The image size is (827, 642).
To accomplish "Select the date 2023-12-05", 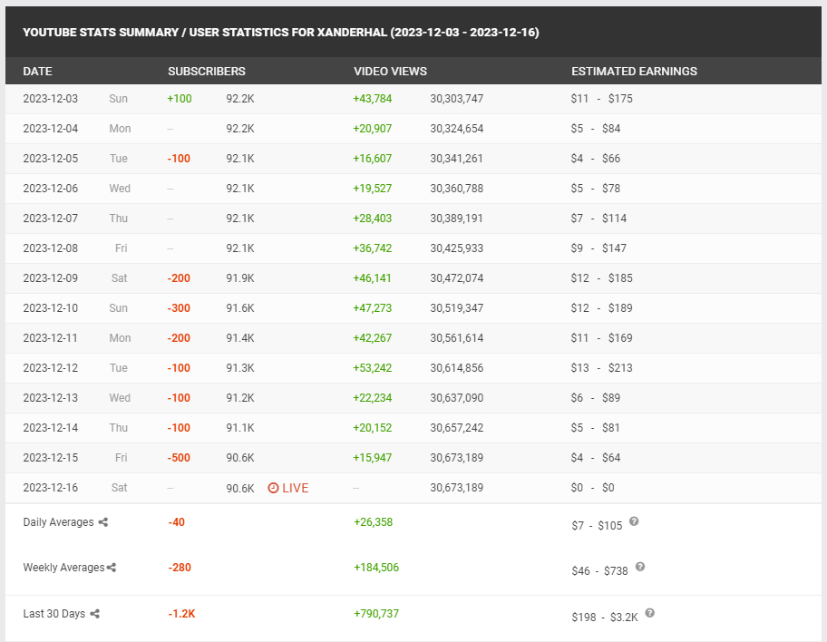I will click(x=51, y=159).
